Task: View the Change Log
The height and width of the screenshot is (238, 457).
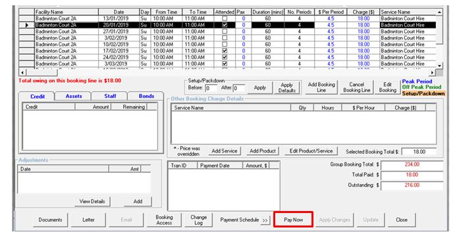Action: coord(198,220)
